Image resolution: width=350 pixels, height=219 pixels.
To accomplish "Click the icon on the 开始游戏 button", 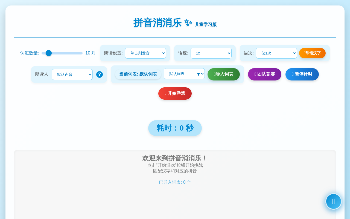I will (x=166, y=93).
